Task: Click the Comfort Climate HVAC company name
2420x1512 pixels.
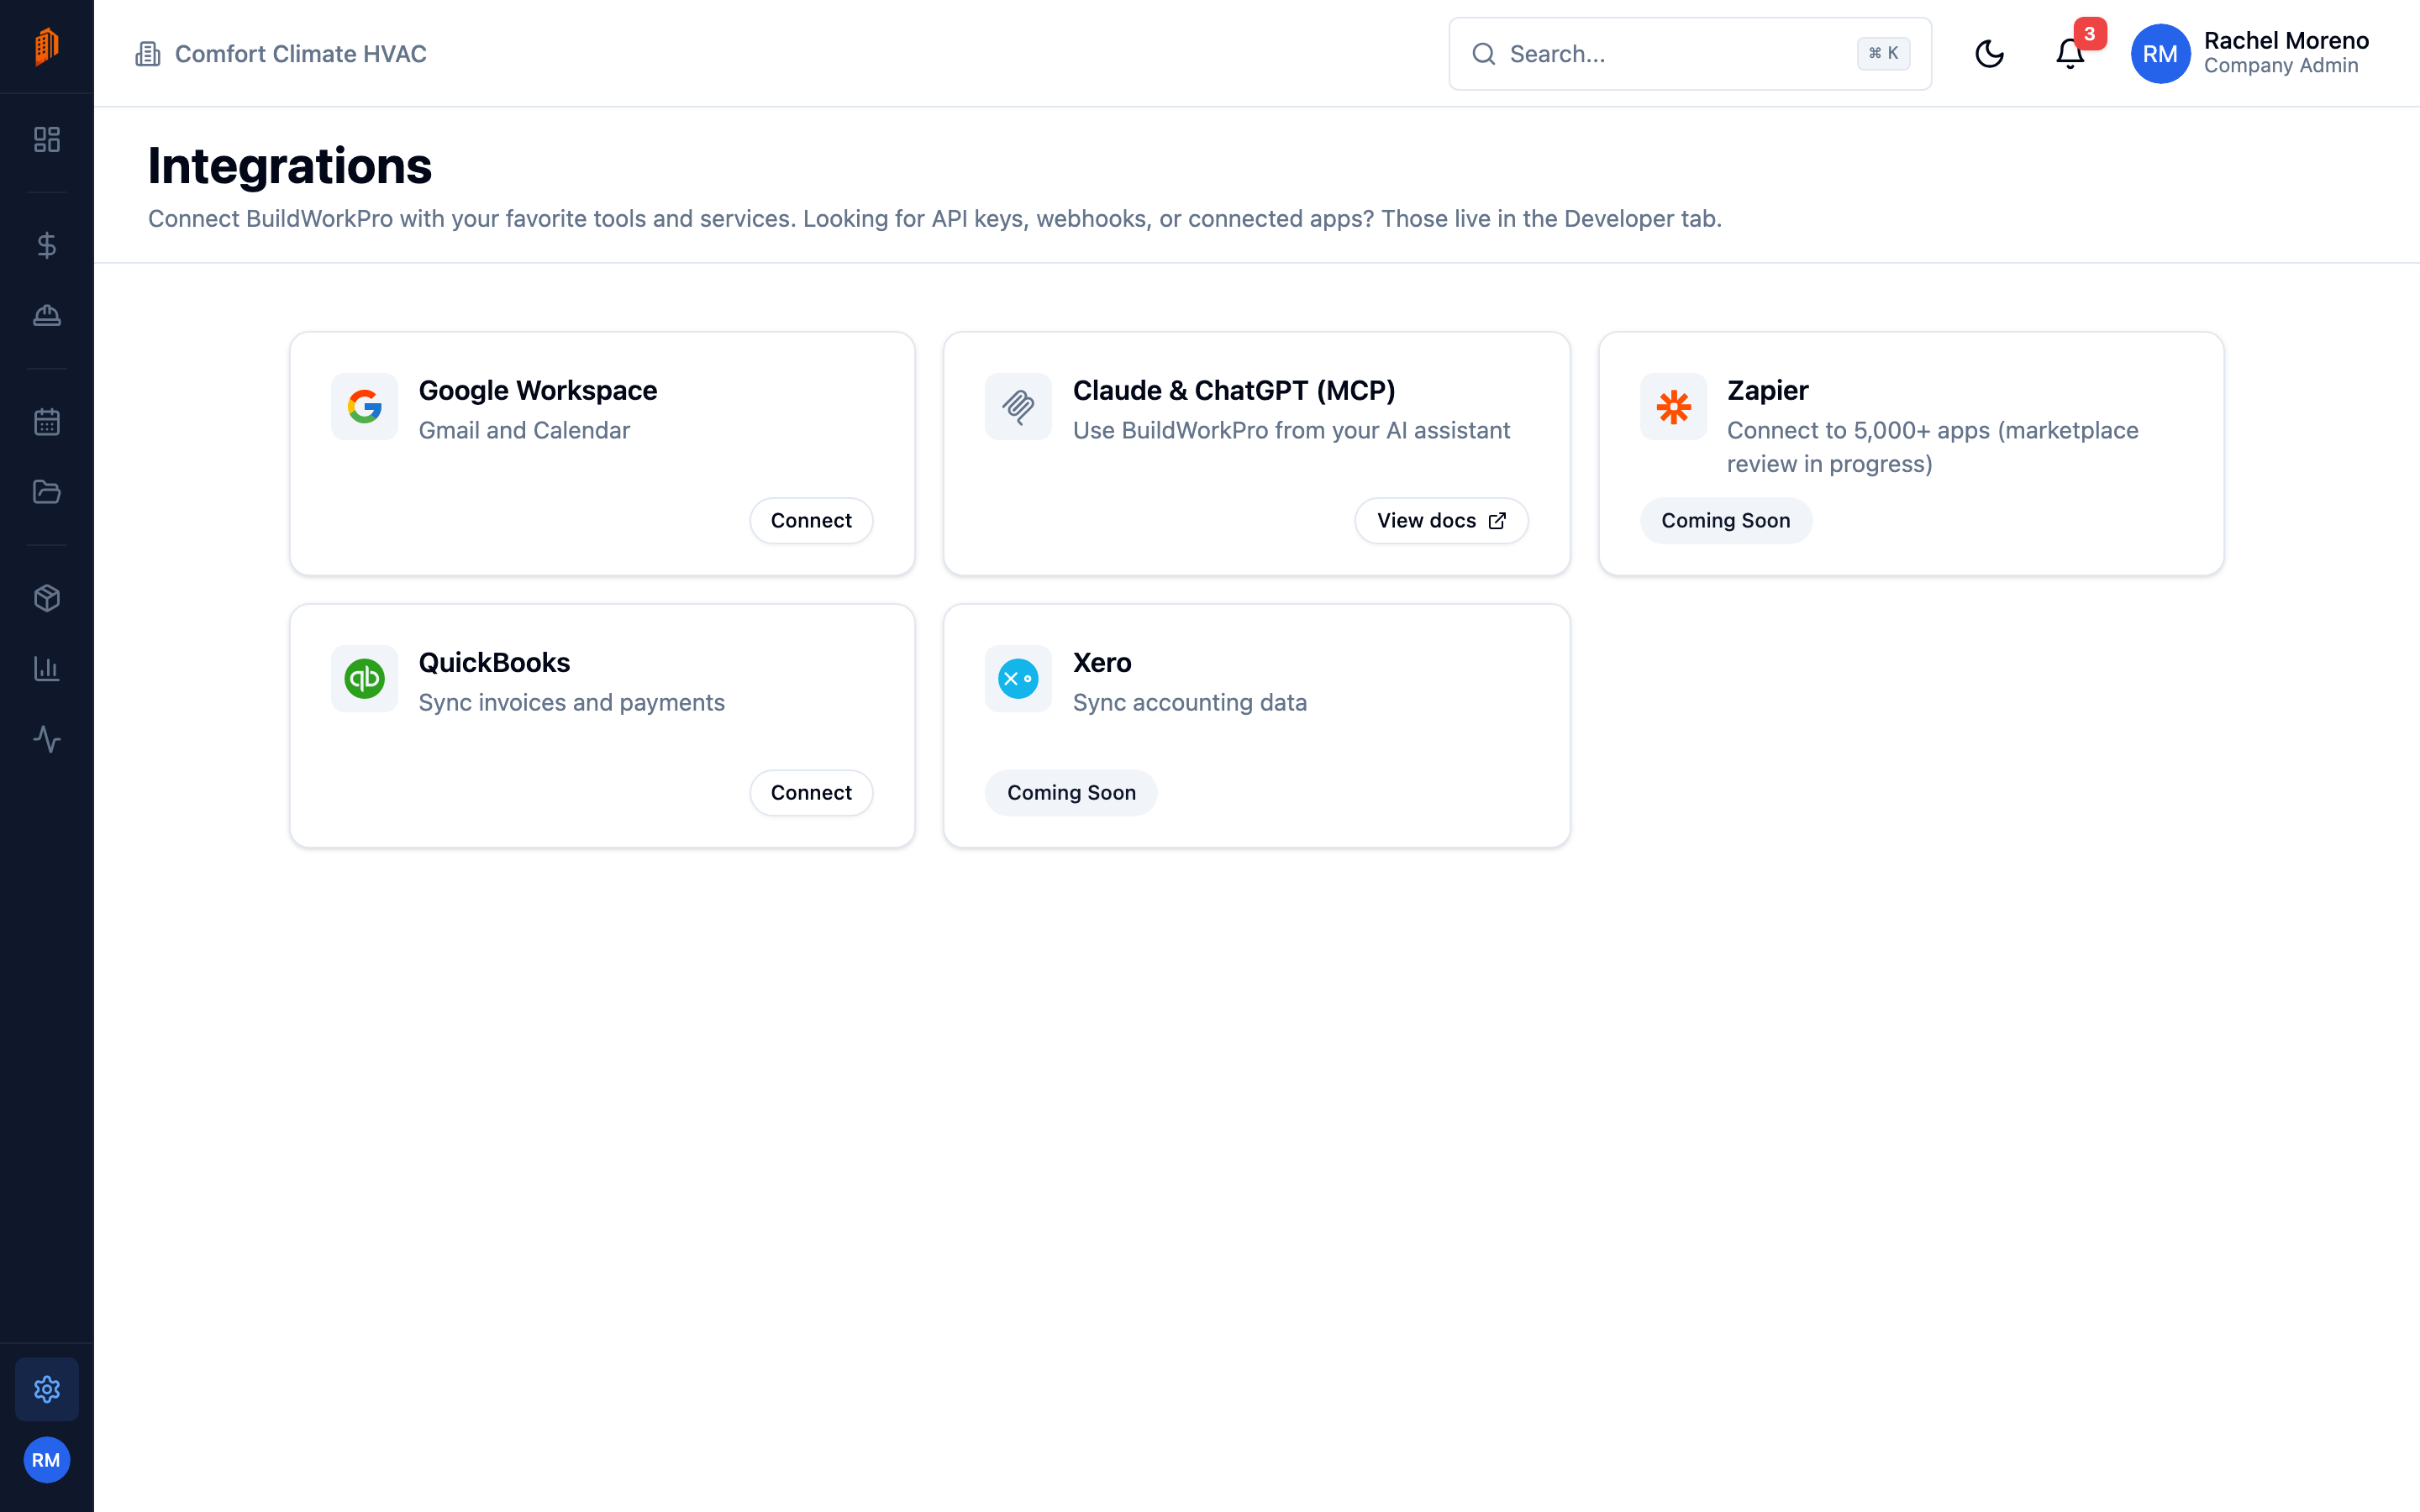Action: tap(301, 54)
